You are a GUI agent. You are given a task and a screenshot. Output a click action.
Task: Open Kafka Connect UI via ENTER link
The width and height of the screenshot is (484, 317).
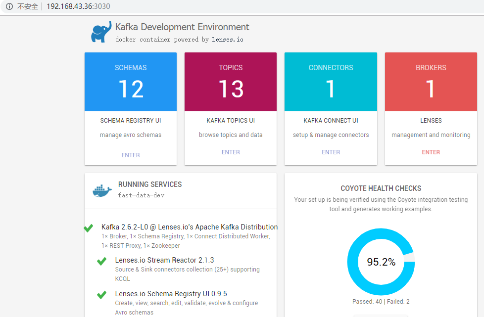(331, 152)
